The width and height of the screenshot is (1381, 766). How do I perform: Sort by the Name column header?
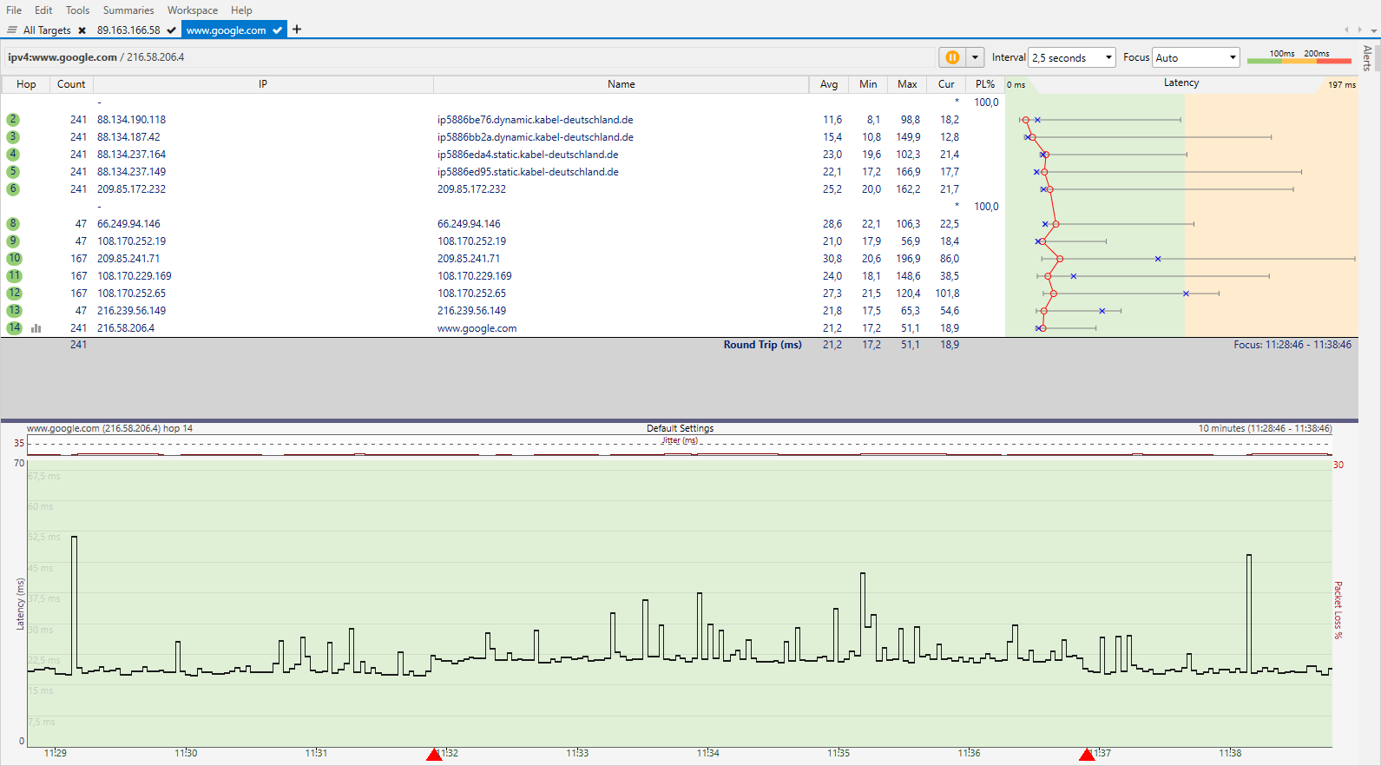coord(621,84)
